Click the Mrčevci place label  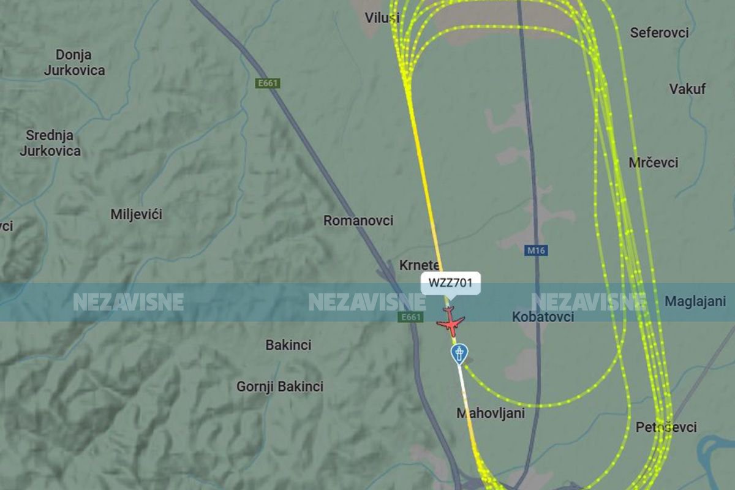pos(654,163)
